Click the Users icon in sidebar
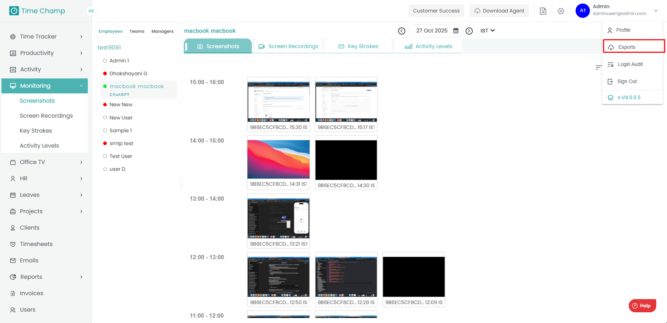Screen dimensions: 667x323 (x=13, y=310)
